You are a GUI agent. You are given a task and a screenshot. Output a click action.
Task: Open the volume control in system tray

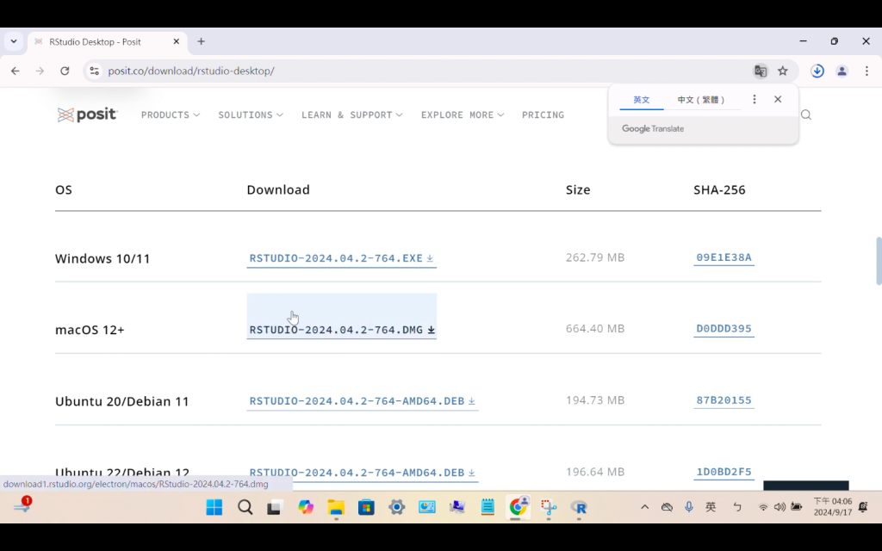[x=780, y=507]
